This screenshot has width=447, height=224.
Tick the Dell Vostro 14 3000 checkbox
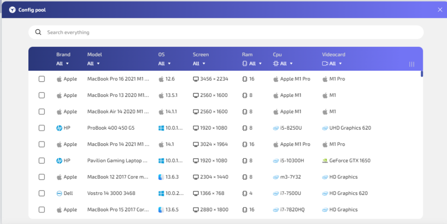[42, 193]
